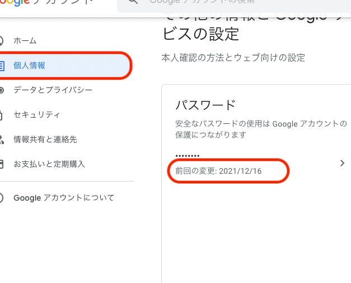Expand password settings with chevron arrow
Screen dimensions: 351x283
pos(342,163)
